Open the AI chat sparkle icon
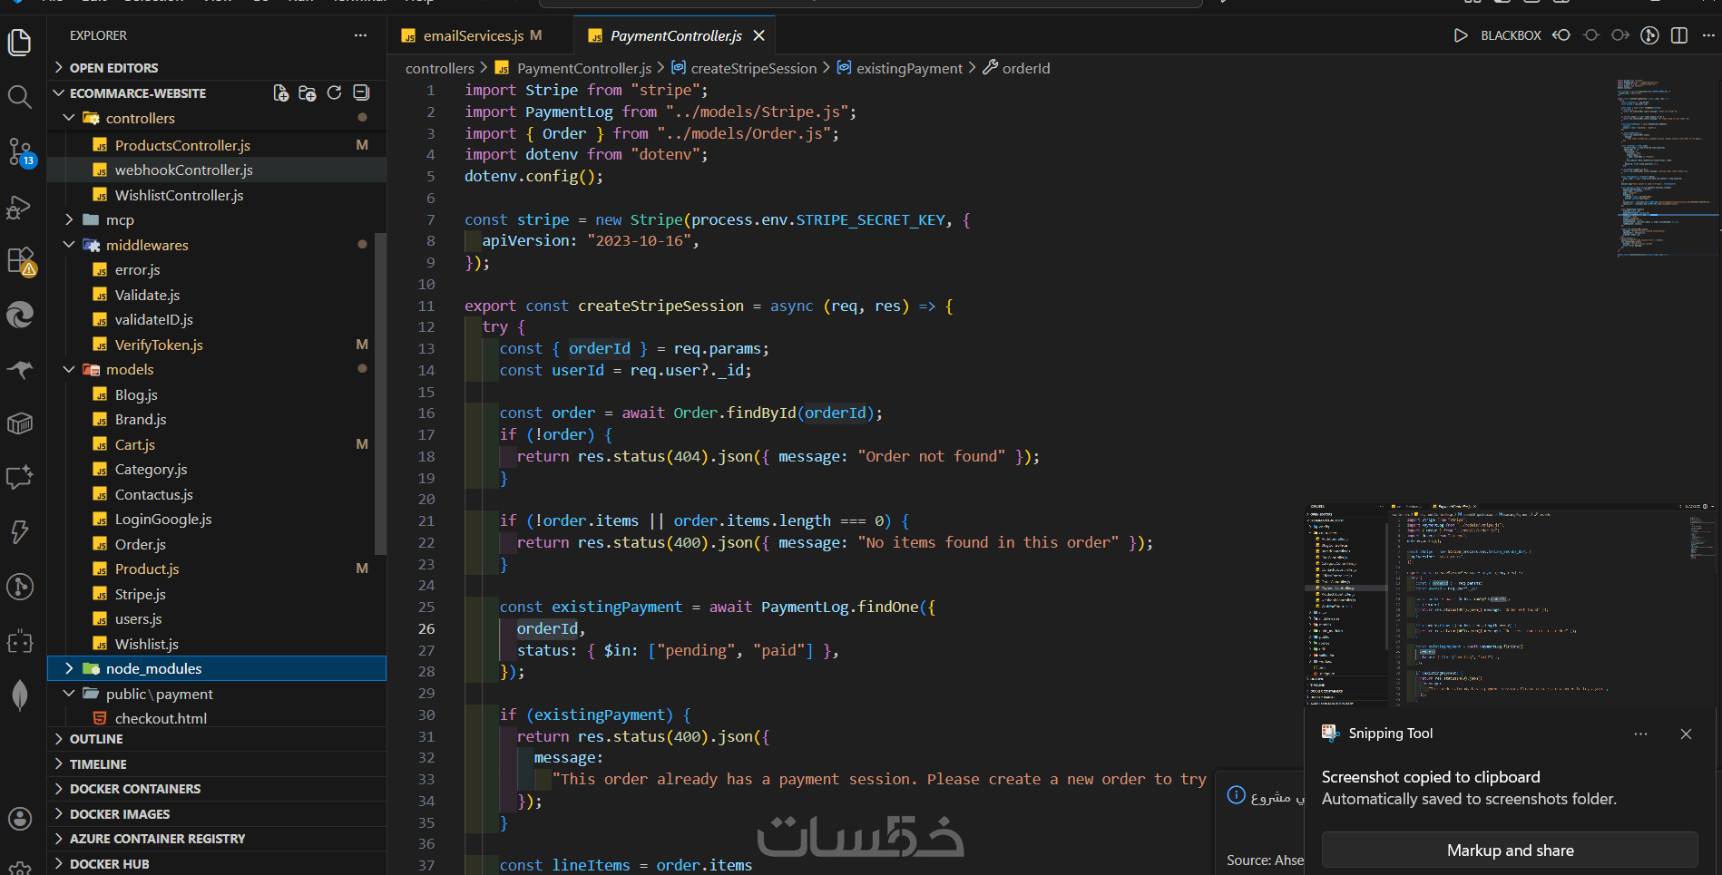Screen dimensions: 1722x875 tap(20, 478)
